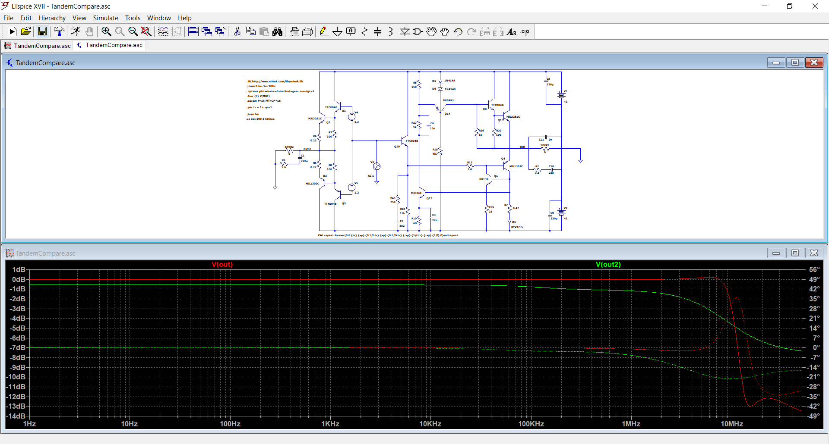Click the Undo arrow icon

tap(458, 31)
